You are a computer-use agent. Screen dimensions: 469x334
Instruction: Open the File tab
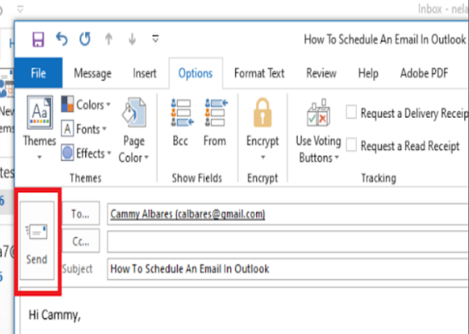38,73
